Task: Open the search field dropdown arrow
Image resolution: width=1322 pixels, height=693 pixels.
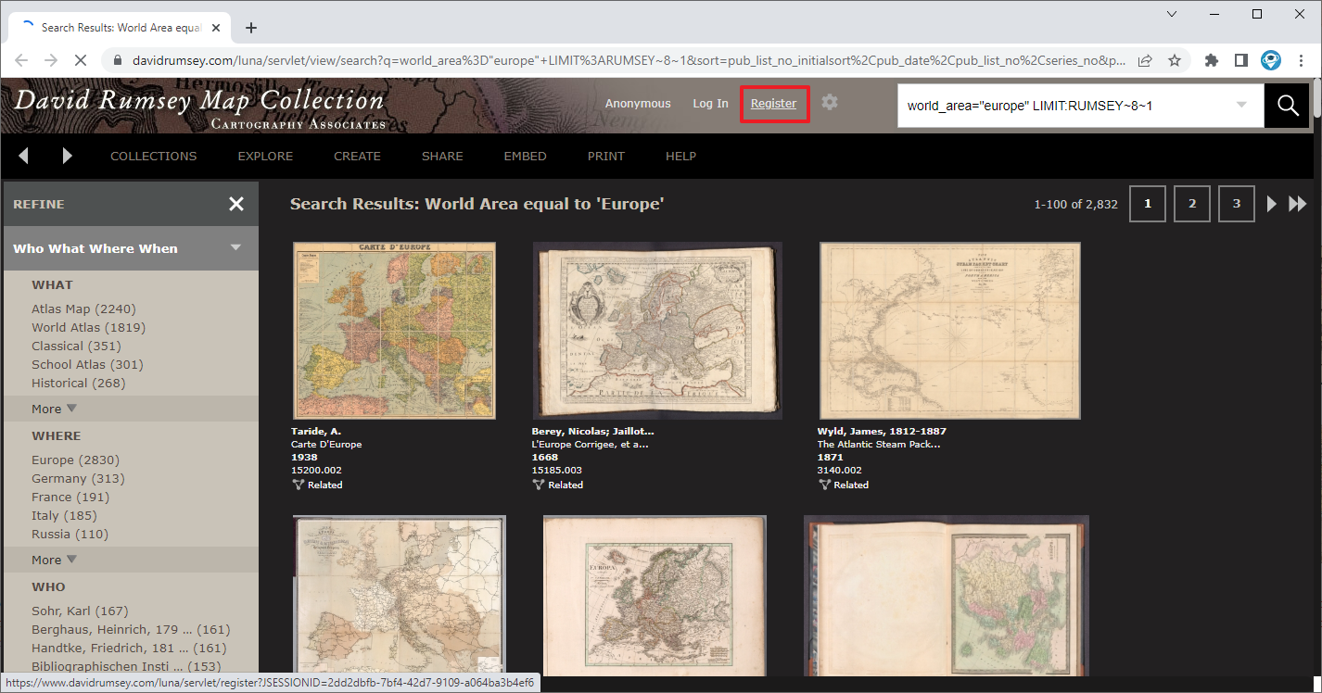Action: [1240, 105]
